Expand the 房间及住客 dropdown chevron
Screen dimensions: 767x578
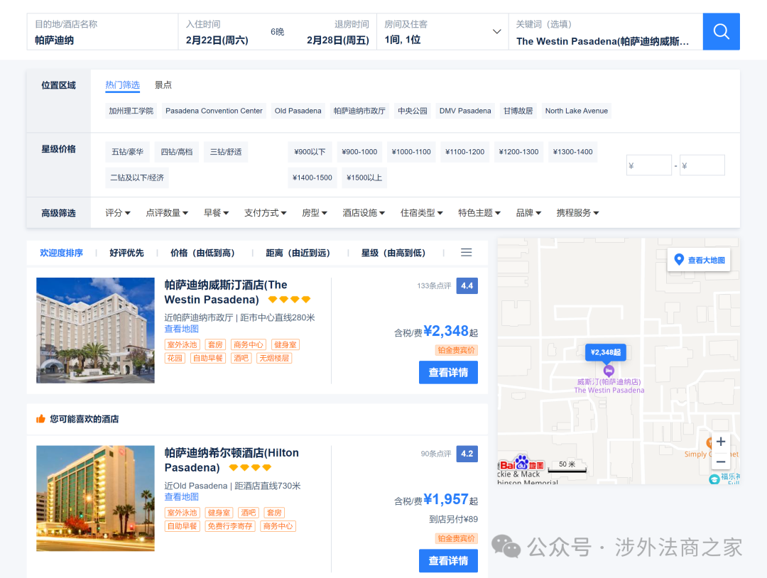(496, 32)
